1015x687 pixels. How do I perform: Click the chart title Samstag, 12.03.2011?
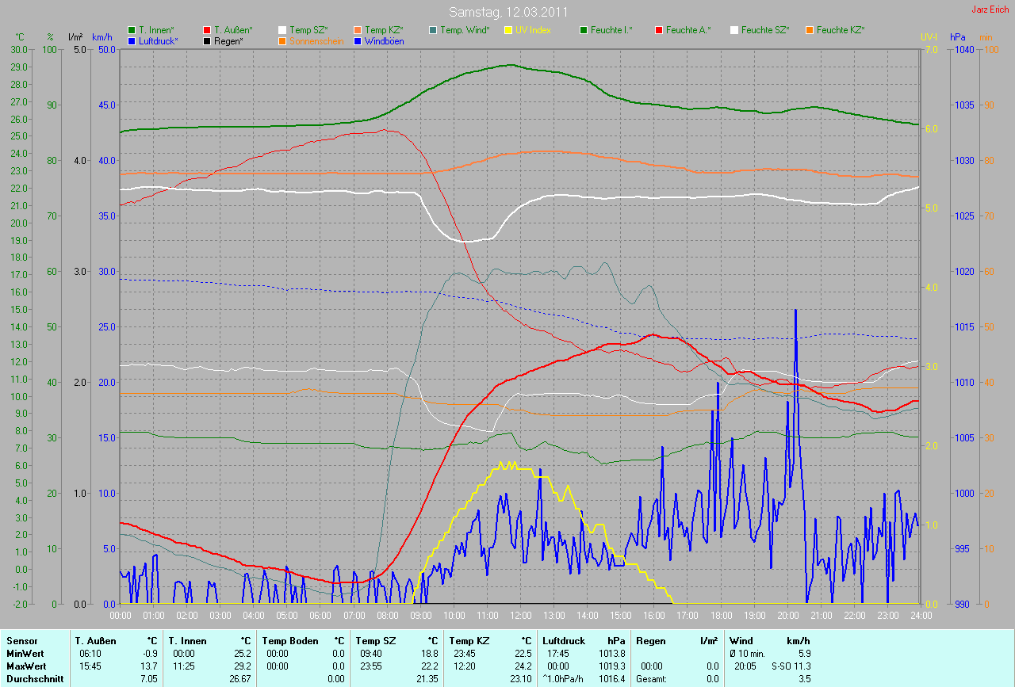(x=507, y=12)
